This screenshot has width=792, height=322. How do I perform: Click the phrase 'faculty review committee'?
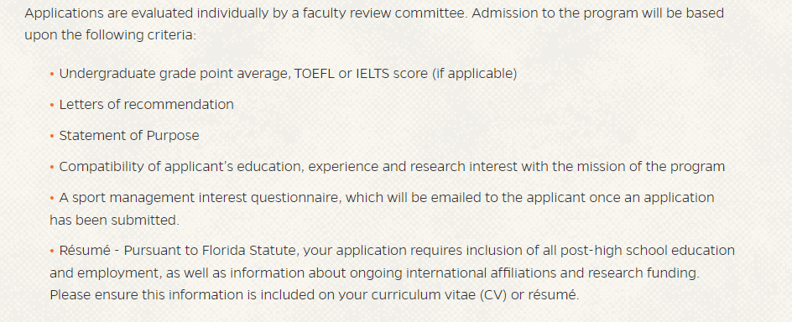tap(384, 13)
